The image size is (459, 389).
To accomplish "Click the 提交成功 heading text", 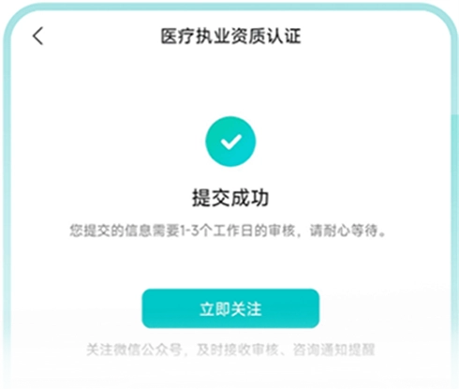I will tap(230, 198).
